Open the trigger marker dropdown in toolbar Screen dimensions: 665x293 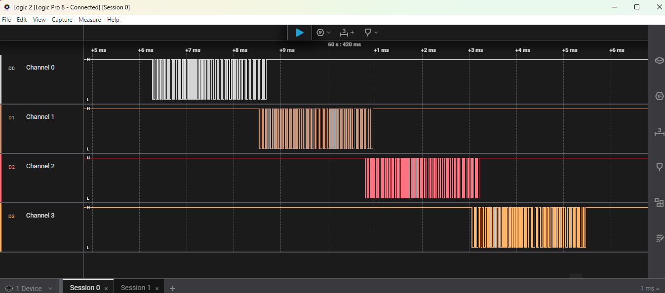(371, 33)
